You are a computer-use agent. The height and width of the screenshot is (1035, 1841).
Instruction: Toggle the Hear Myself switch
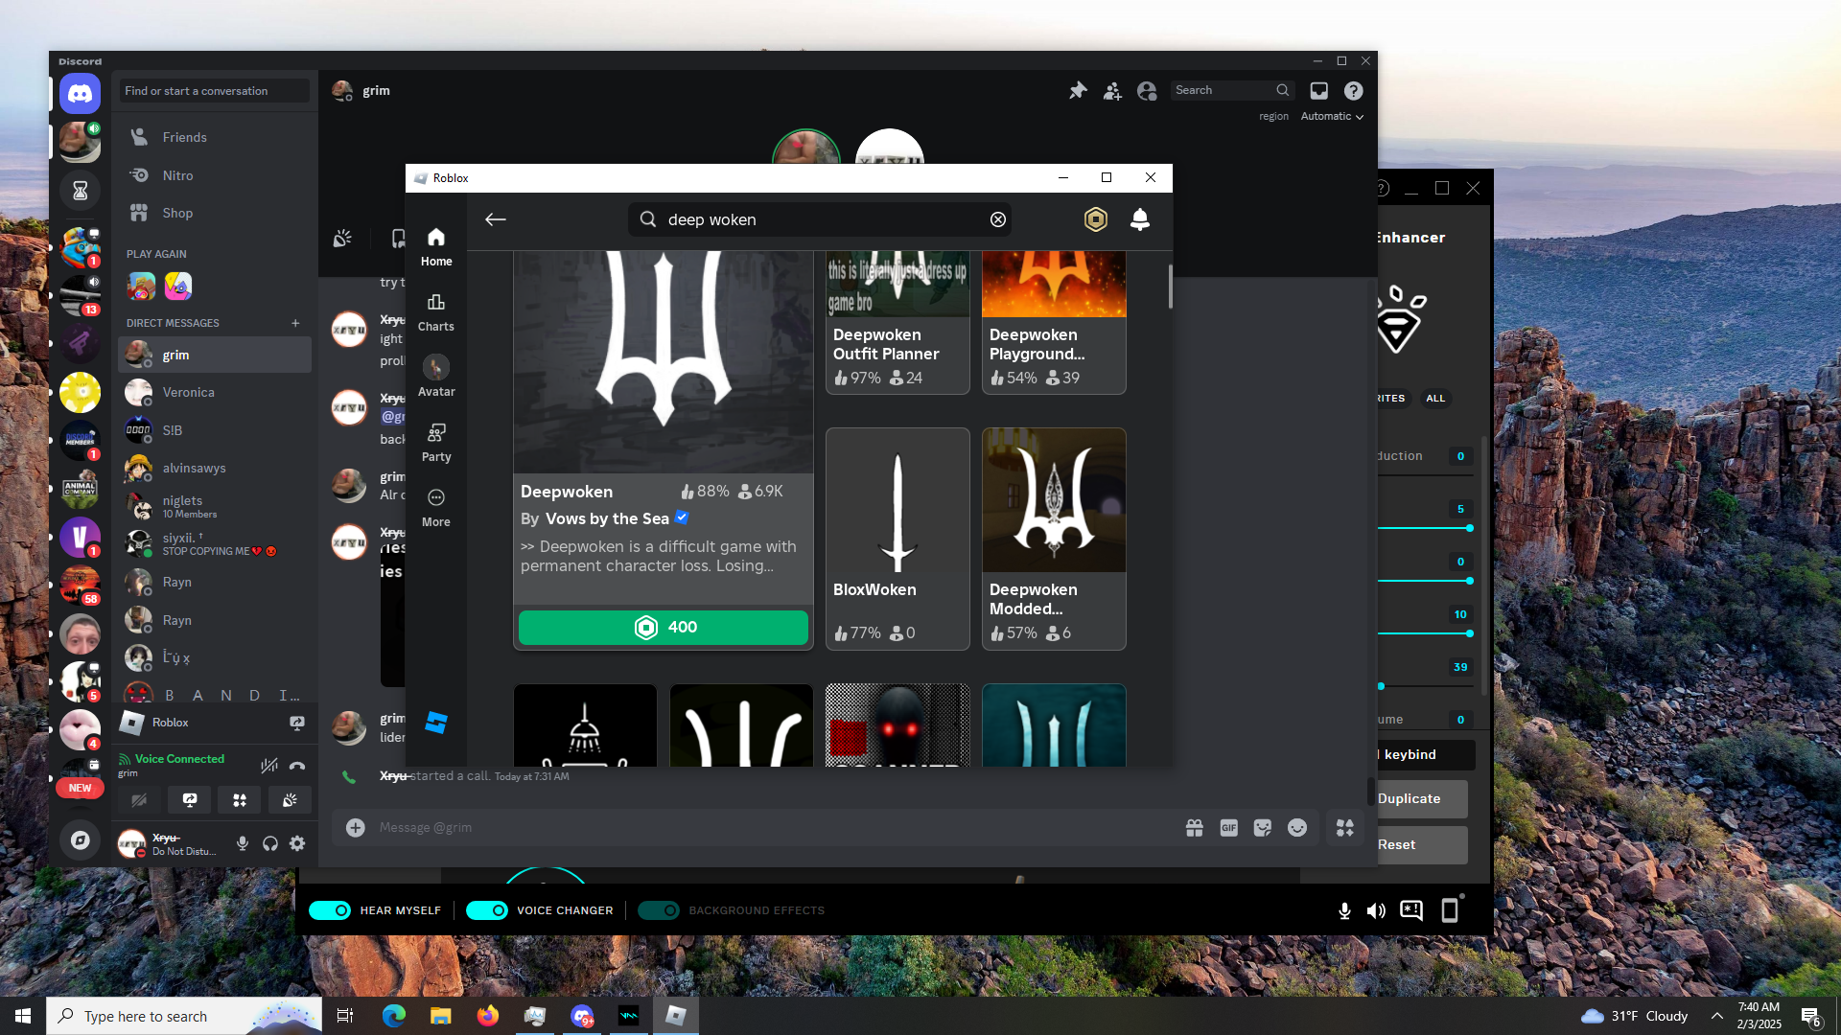[330, 910]
